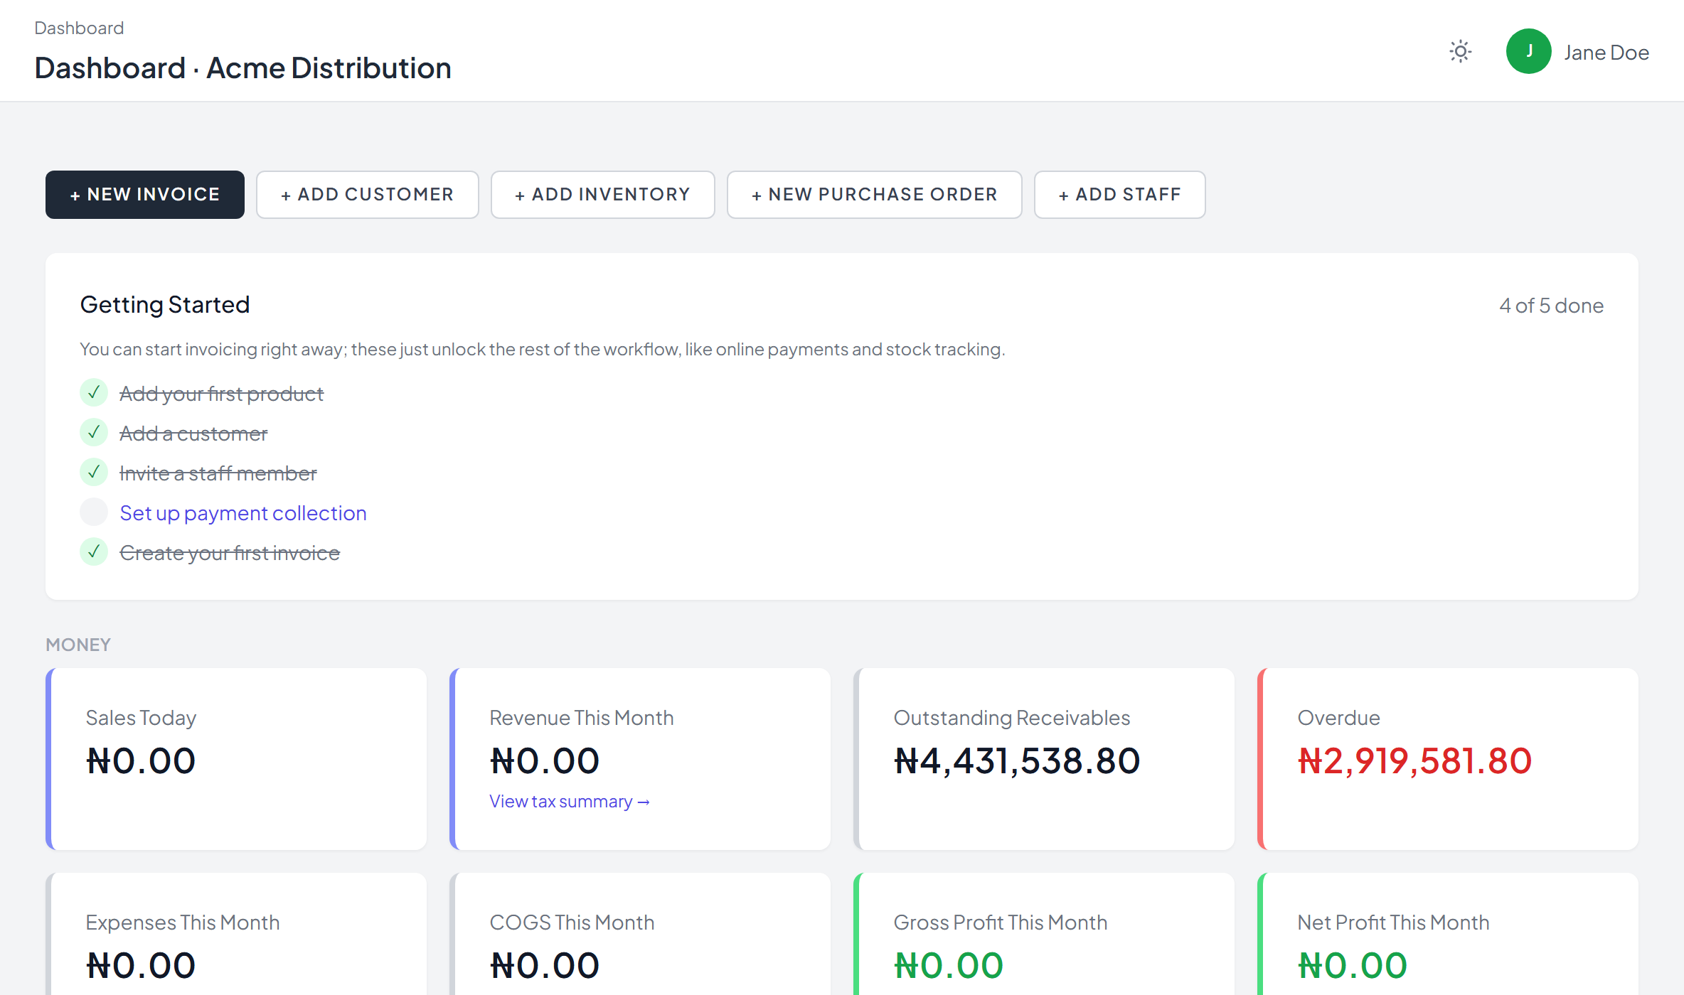Click checkmark beside Invite a staff member
Screen dimensions: 1684x995
[94, 472]
